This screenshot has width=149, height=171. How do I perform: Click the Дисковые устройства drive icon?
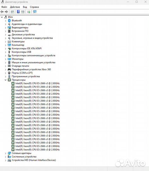9,35
